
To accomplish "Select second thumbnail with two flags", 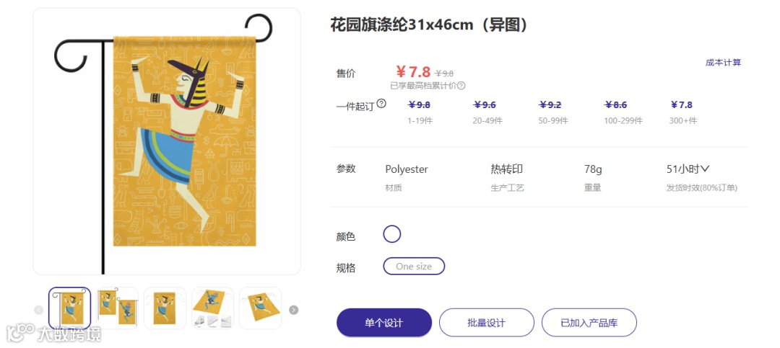I will 118,308.
